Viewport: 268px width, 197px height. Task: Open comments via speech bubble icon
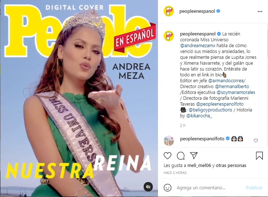click(180, 156)
